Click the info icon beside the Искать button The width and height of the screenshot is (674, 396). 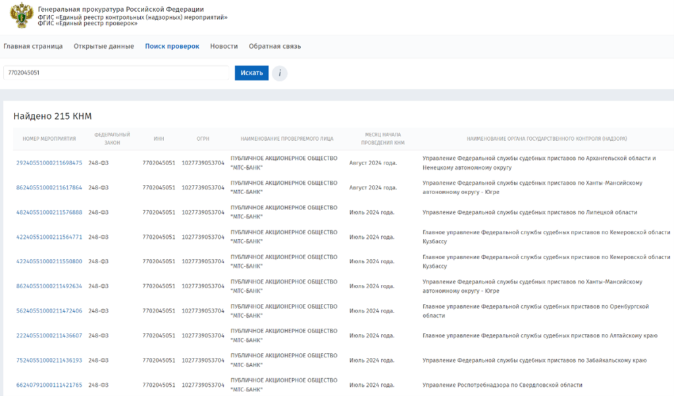[280, 73]
